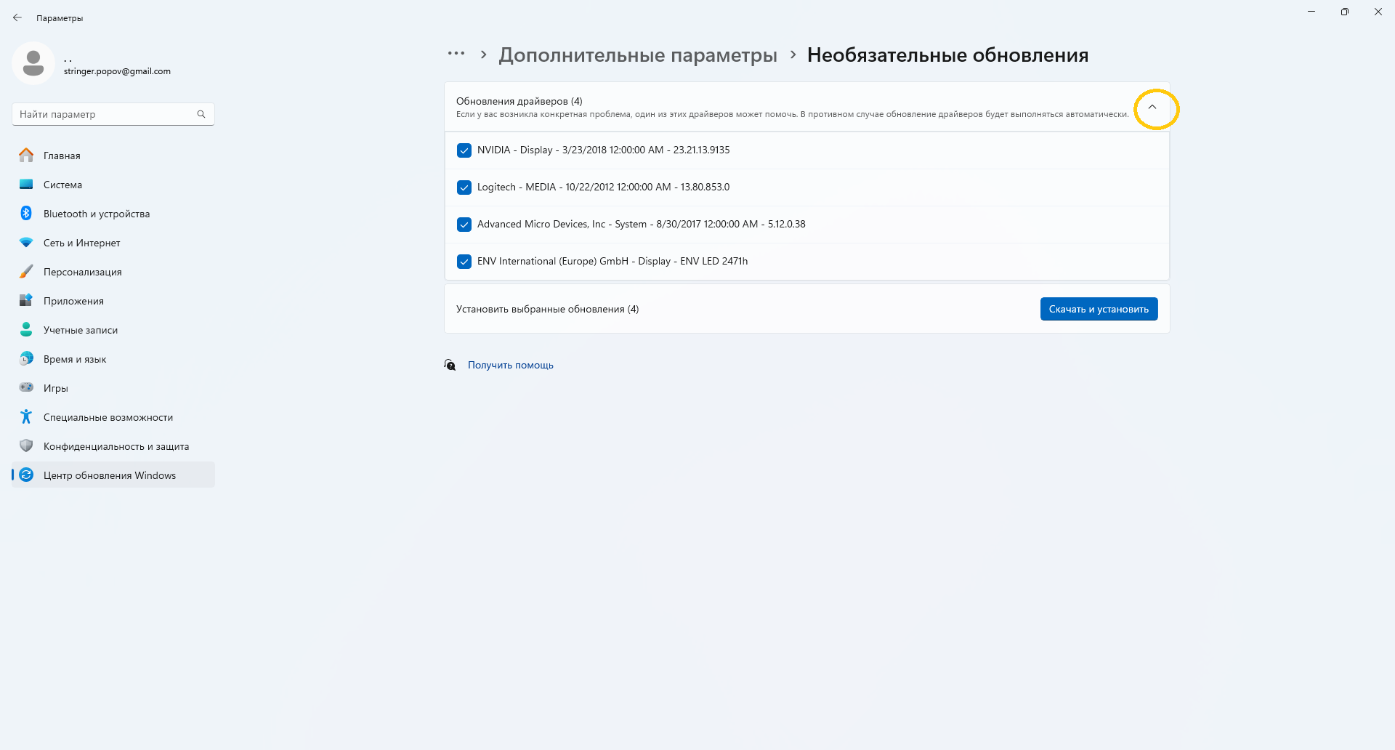The height and width of the screenshot is (750, 1395).
Task: Navigate to Дополнительные параметры breadcrumb
Action: 637,55
